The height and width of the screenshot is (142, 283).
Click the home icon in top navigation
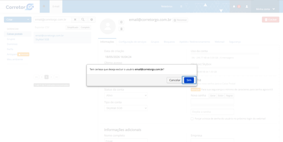point(44,6)
